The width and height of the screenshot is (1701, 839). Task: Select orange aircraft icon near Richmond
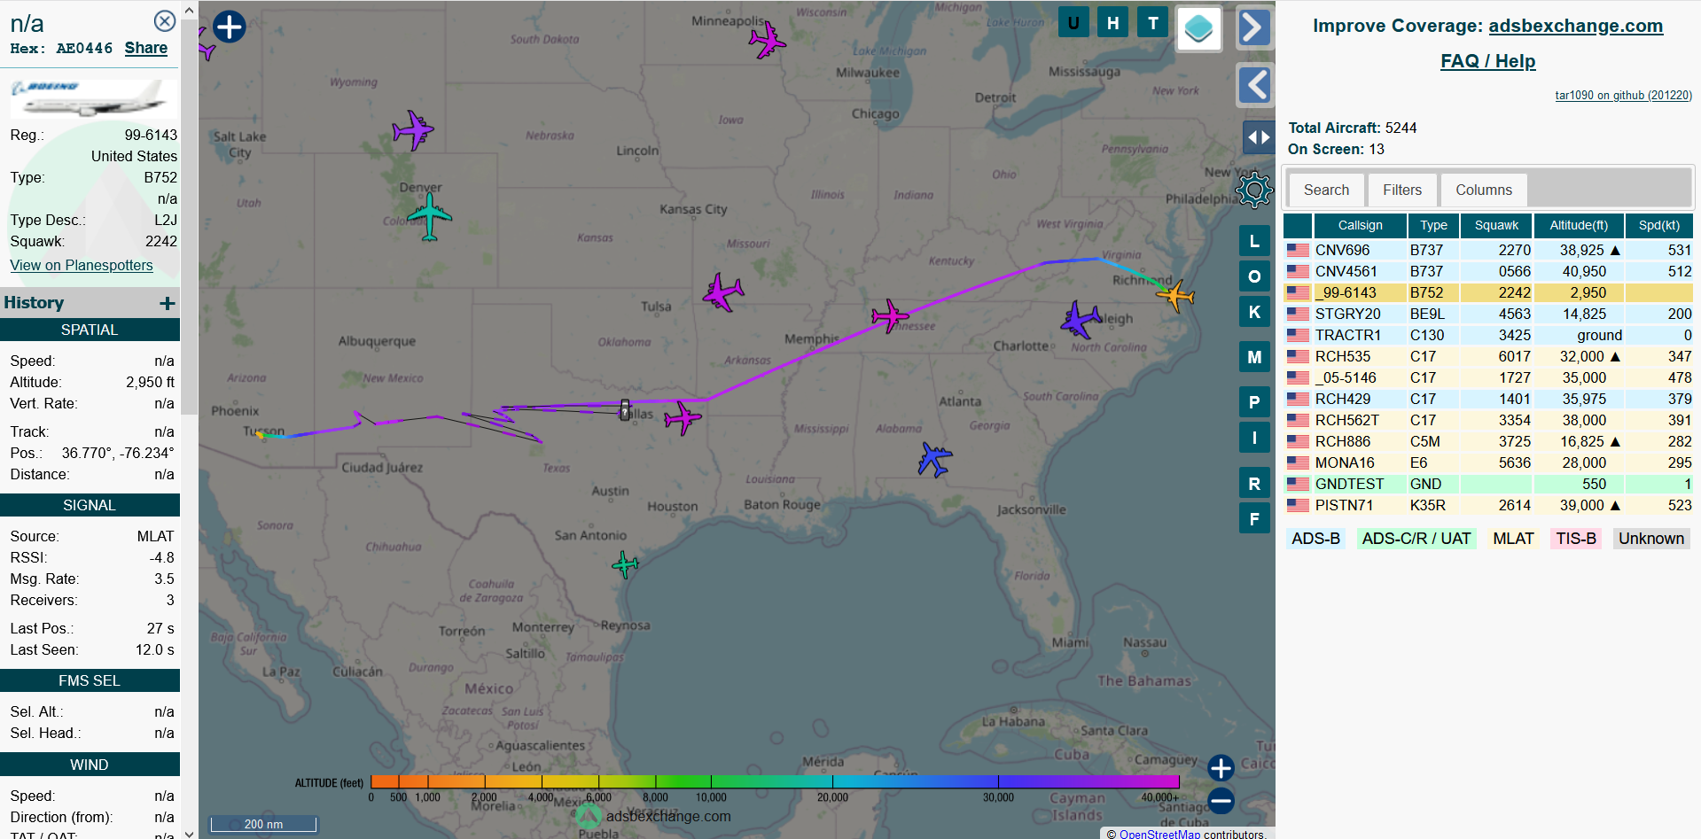(1176, 296)
